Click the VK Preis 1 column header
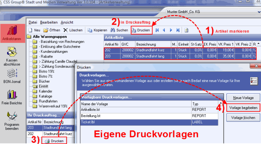Viewport: 261px width, 144px height. click(x=226, y=45)
